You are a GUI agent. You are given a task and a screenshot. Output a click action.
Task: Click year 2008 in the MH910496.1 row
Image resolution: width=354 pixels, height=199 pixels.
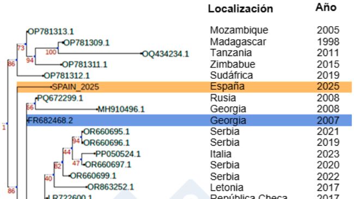point(328,109)
